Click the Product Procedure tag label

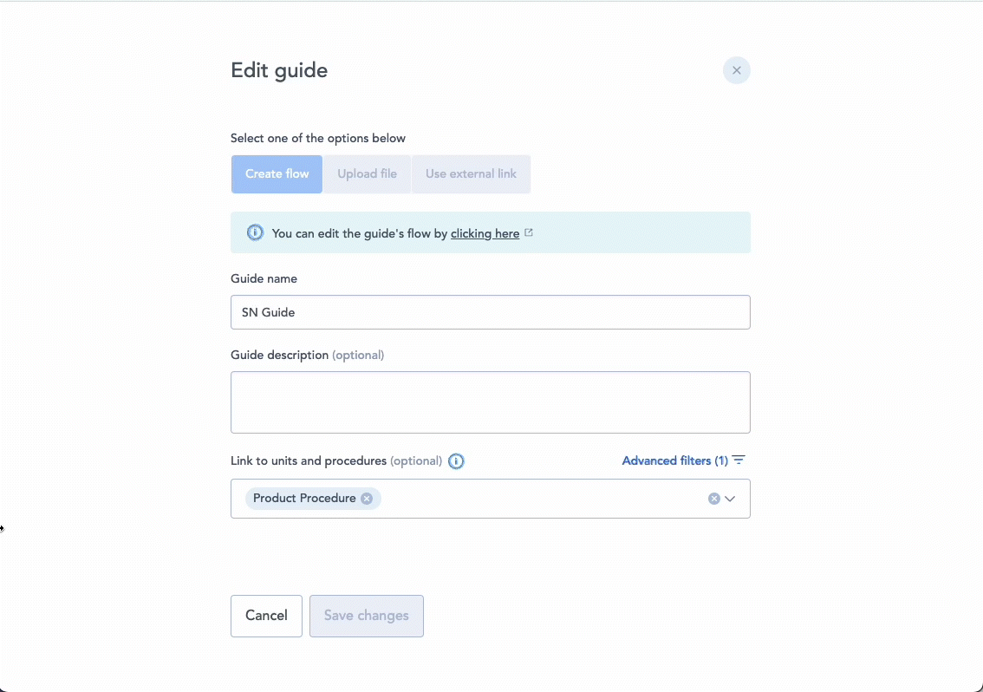coord(304,499)
